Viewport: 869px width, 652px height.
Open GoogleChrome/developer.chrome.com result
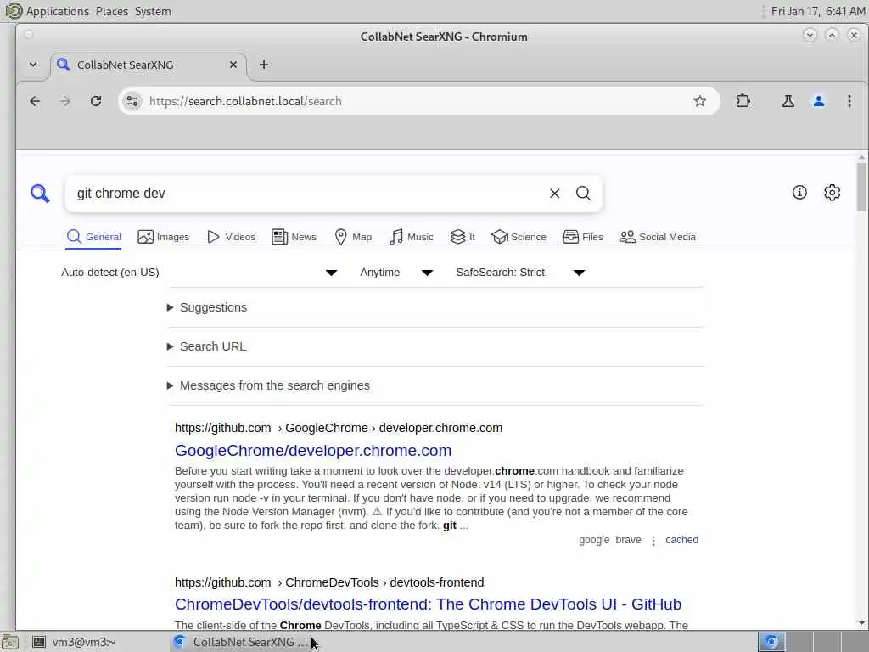point(313,450)
